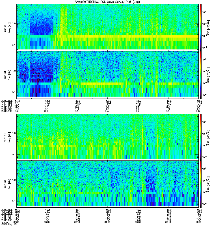Screen dimensions: 212x226
Task: Click the time label '0920' on the bottom axis
Action: 138,222
